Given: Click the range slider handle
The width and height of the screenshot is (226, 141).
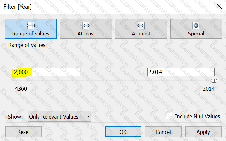Looking at the screenshot, I should [x=214, y=81].
